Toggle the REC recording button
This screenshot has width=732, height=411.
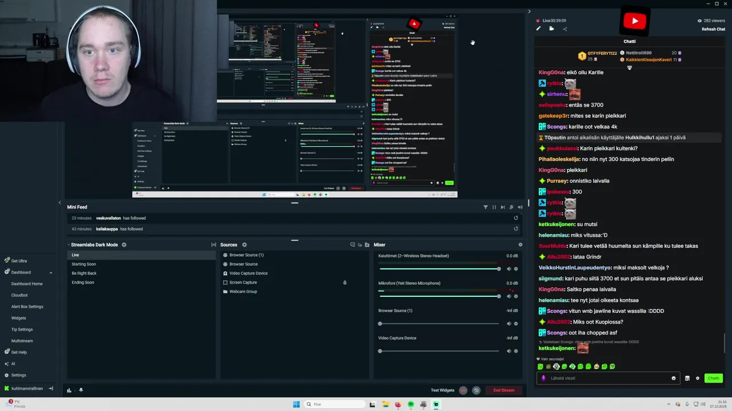[463, 390]
